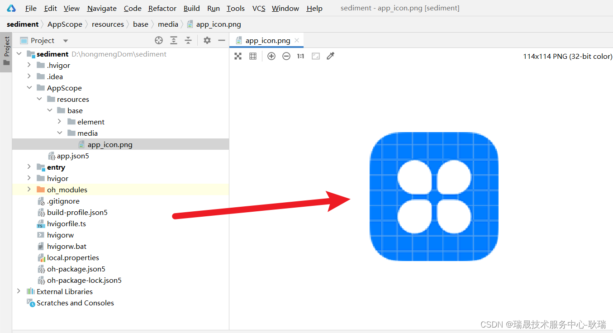Open the Edit menu

51,8
